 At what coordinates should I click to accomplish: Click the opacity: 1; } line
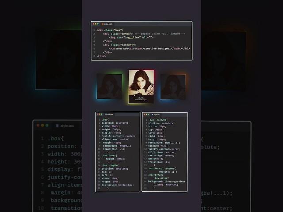point(168,172)
